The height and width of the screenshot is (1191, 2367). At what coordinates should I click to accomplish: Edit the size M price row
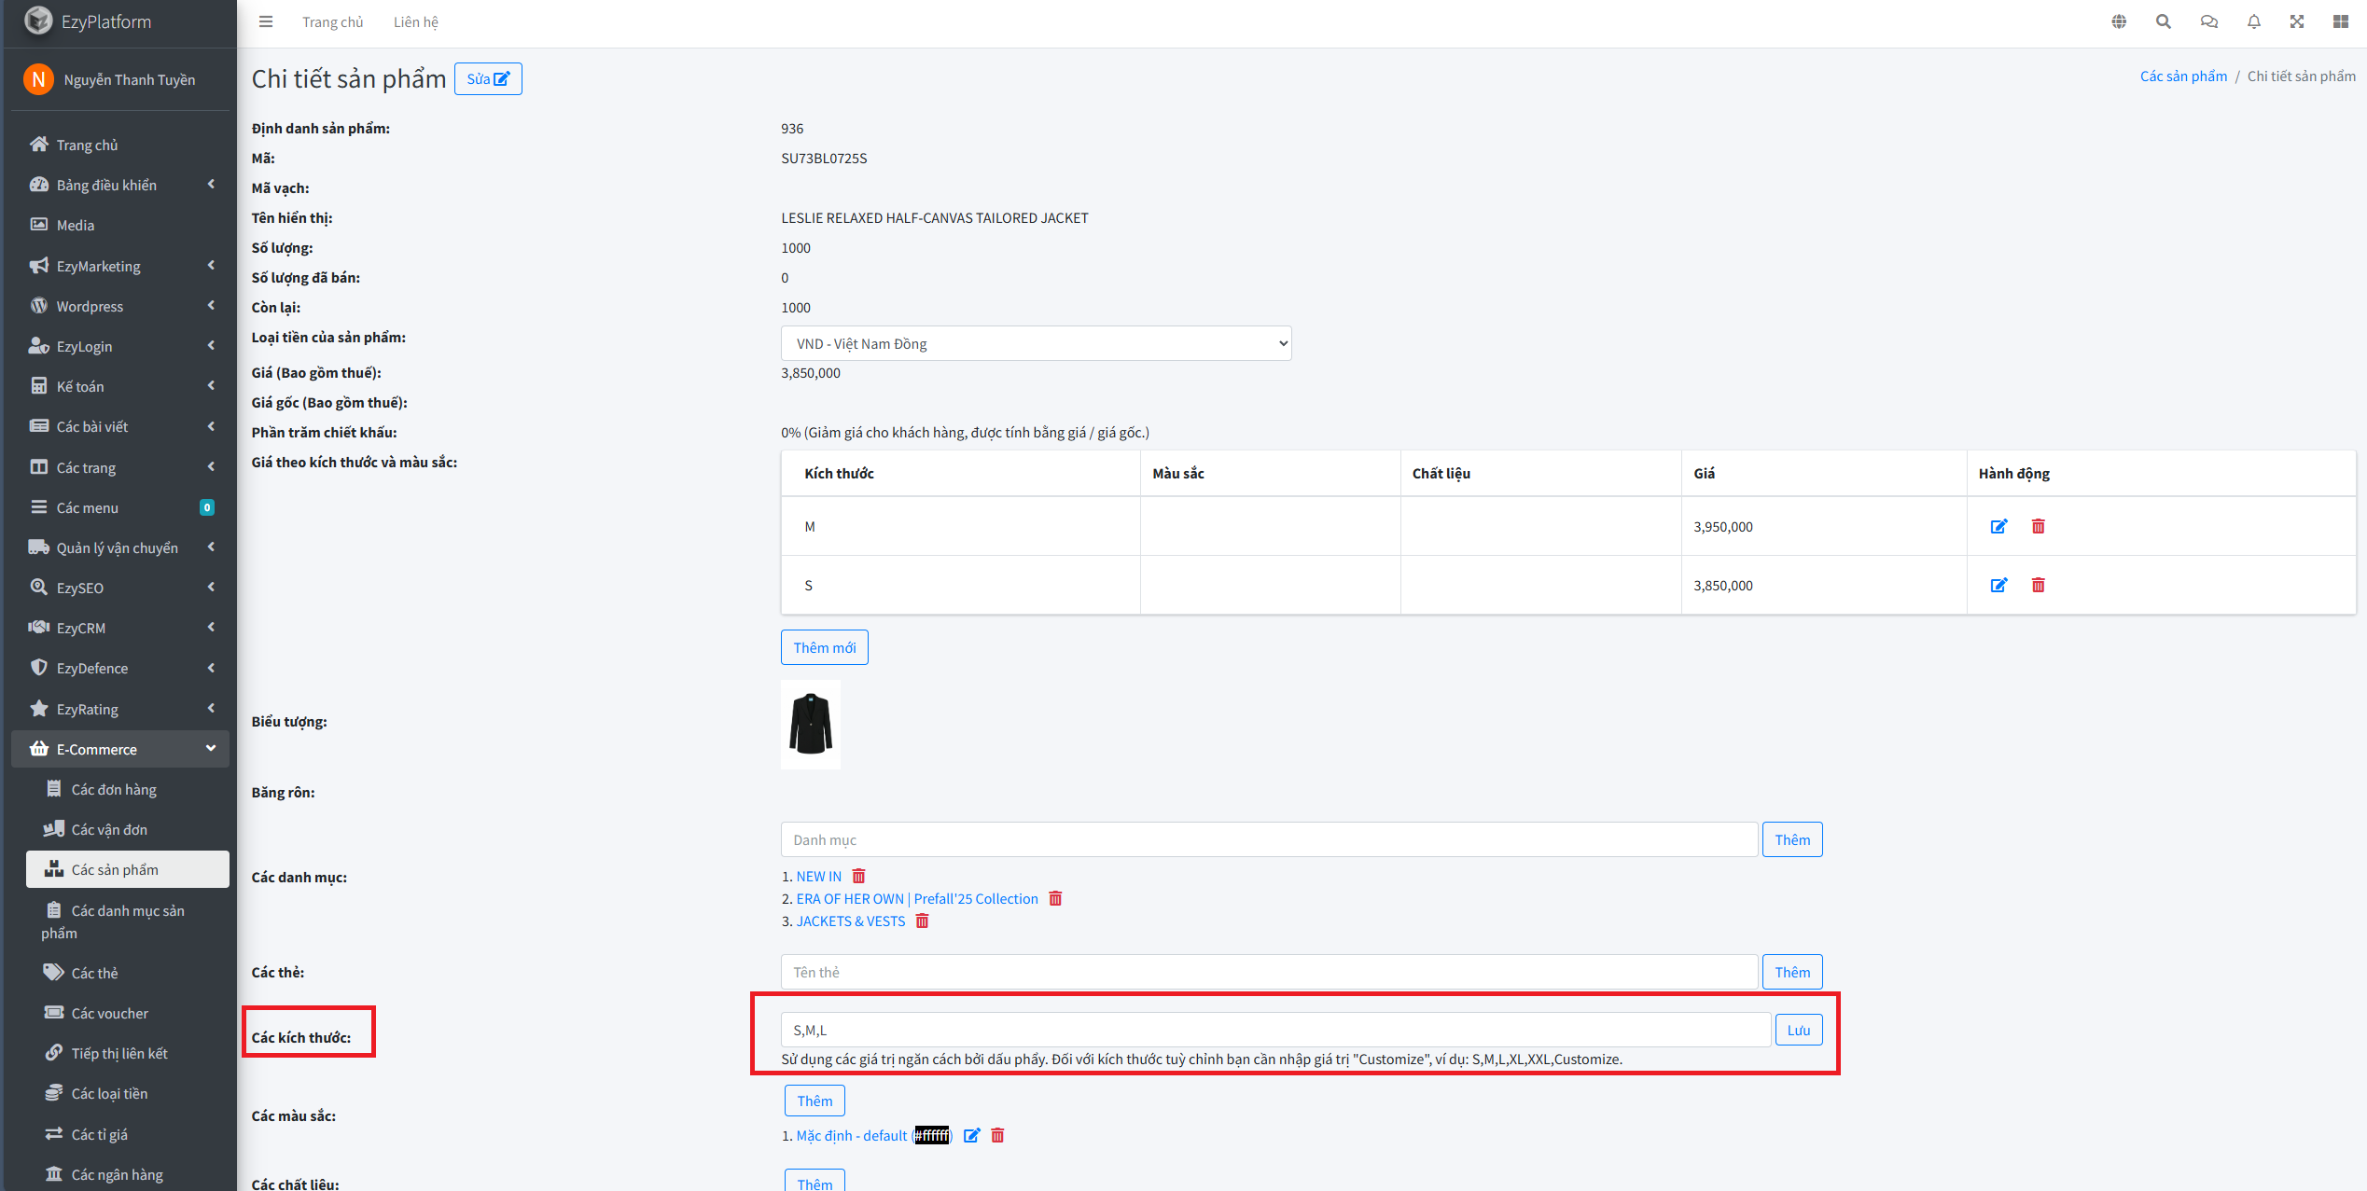tap(1998, 526)
